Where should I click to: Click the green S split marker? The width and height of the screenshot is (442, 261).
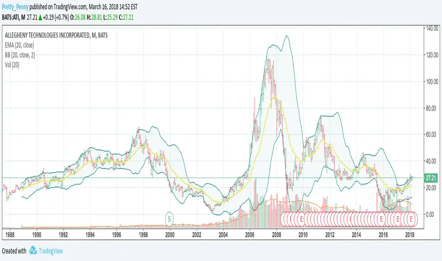169,219
